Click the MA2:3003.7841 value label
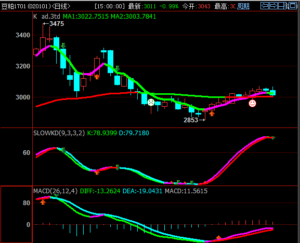This screenshot has width=300, height=243. 133,17
